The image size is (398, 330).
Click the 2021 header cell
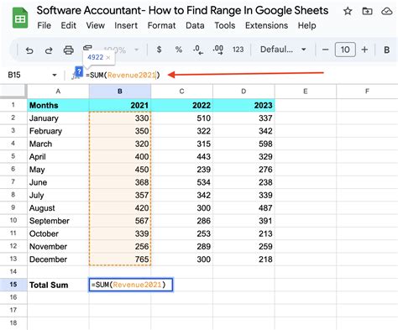coord(120,105)
